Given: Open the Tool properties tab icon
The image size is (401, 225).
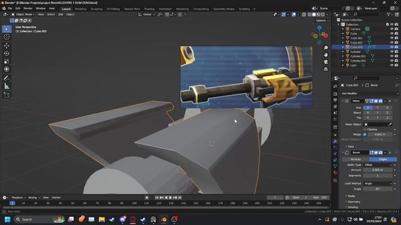Looking at the screenshot, I should (335, 87).
